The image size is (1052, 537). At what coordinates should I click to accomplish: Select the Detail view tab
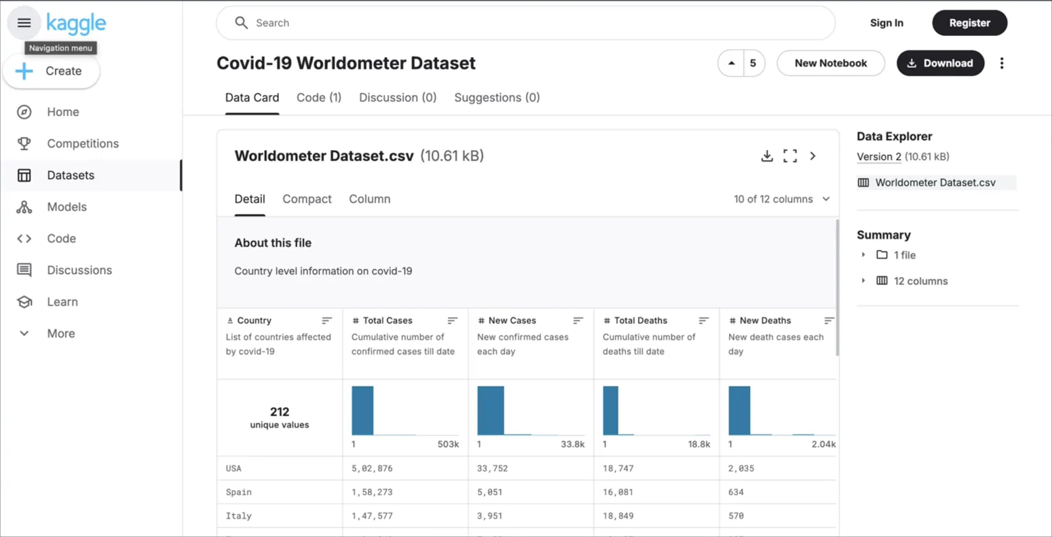(x=250, y=199)
